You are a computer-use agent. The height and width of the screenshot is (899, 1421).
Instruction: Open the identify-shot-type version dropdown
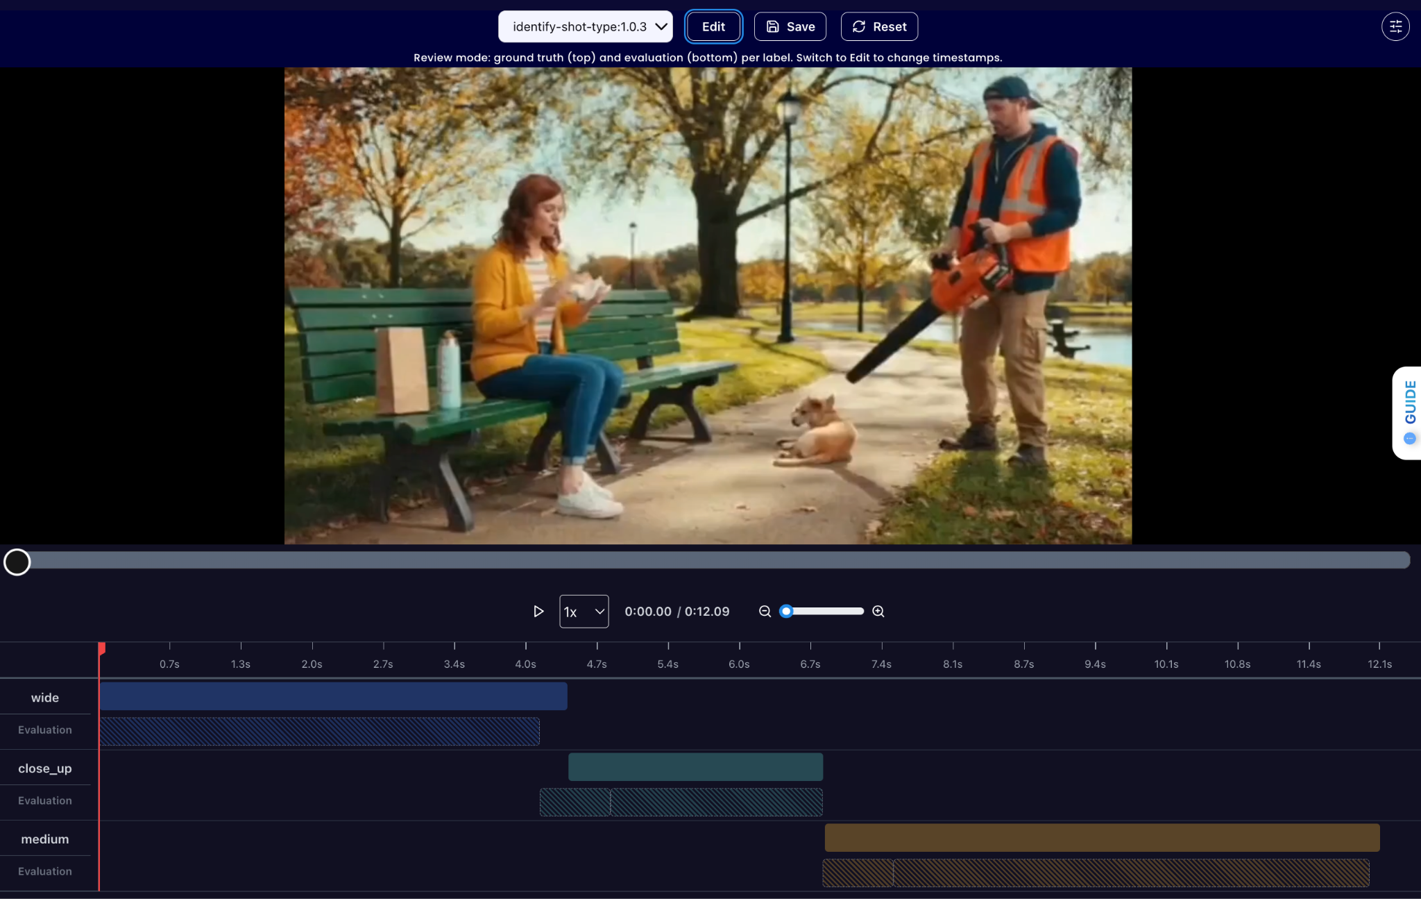(x=585, y=26)
